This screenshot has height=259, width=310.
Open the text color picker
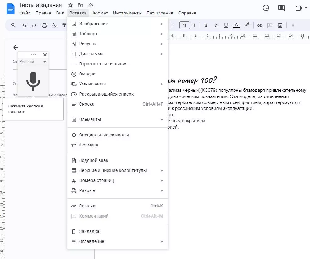click(236, 25)
